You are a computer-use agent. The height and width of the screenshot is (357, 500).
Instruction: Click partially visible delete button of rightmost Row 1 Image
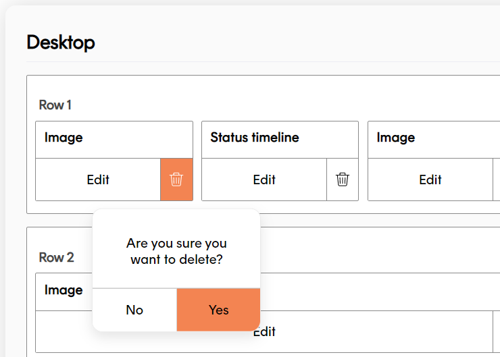[x=497, y=180]
